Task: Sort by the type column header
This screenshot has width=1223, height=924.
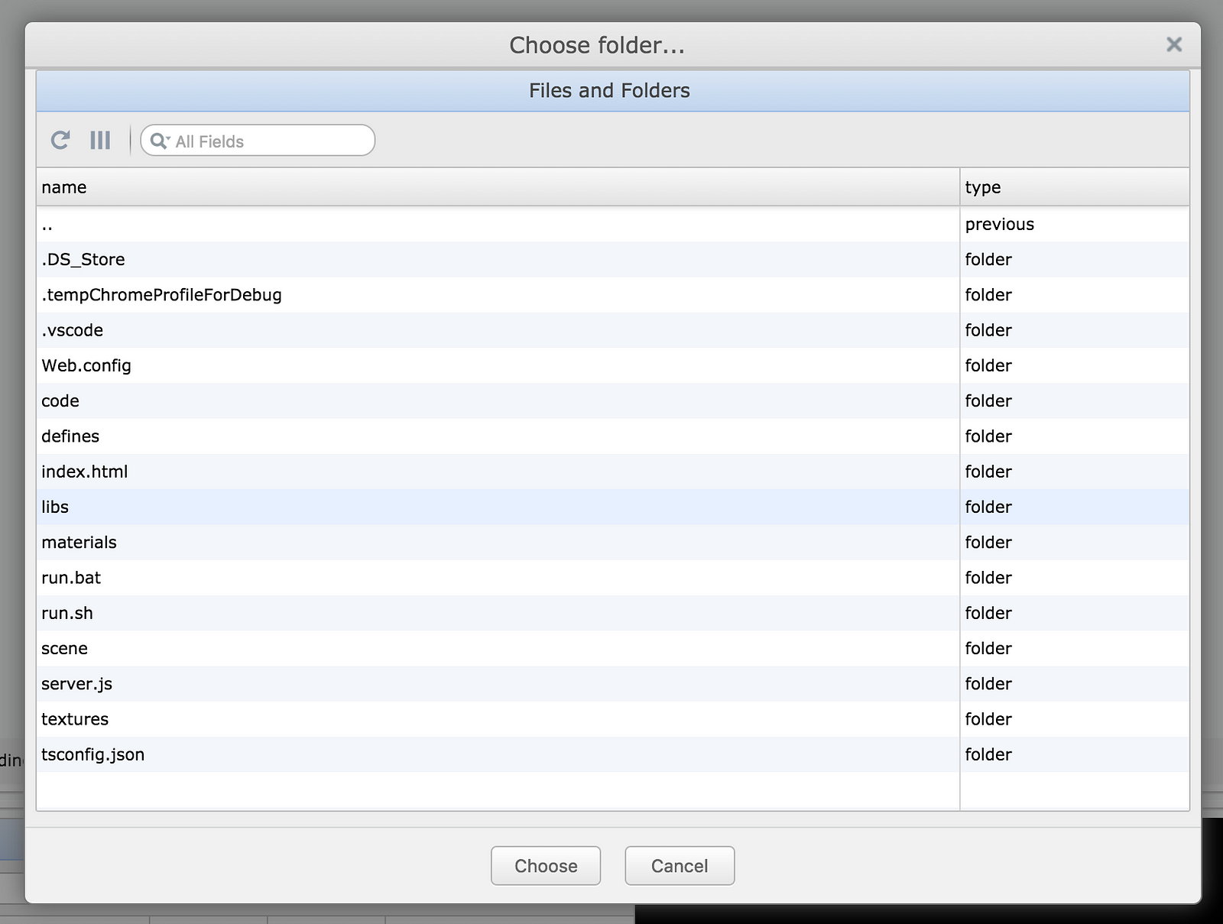Action: tap(1075, 187)
